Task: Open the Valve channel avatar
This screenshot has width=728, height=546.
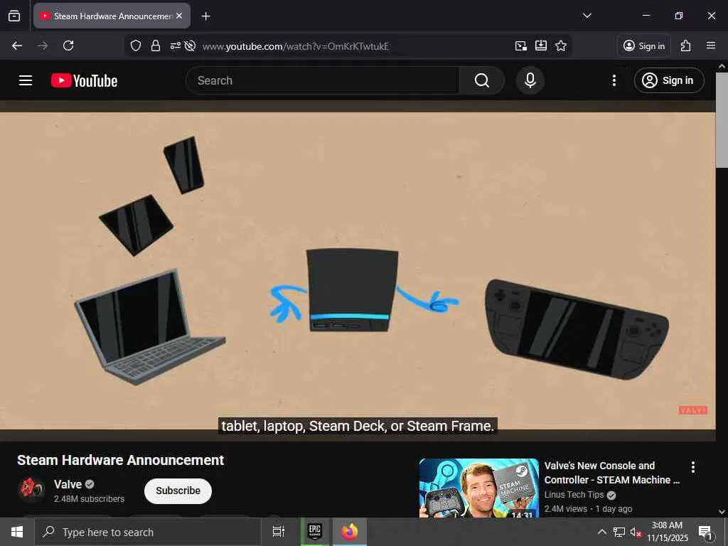Action: [x=31, y=490]
